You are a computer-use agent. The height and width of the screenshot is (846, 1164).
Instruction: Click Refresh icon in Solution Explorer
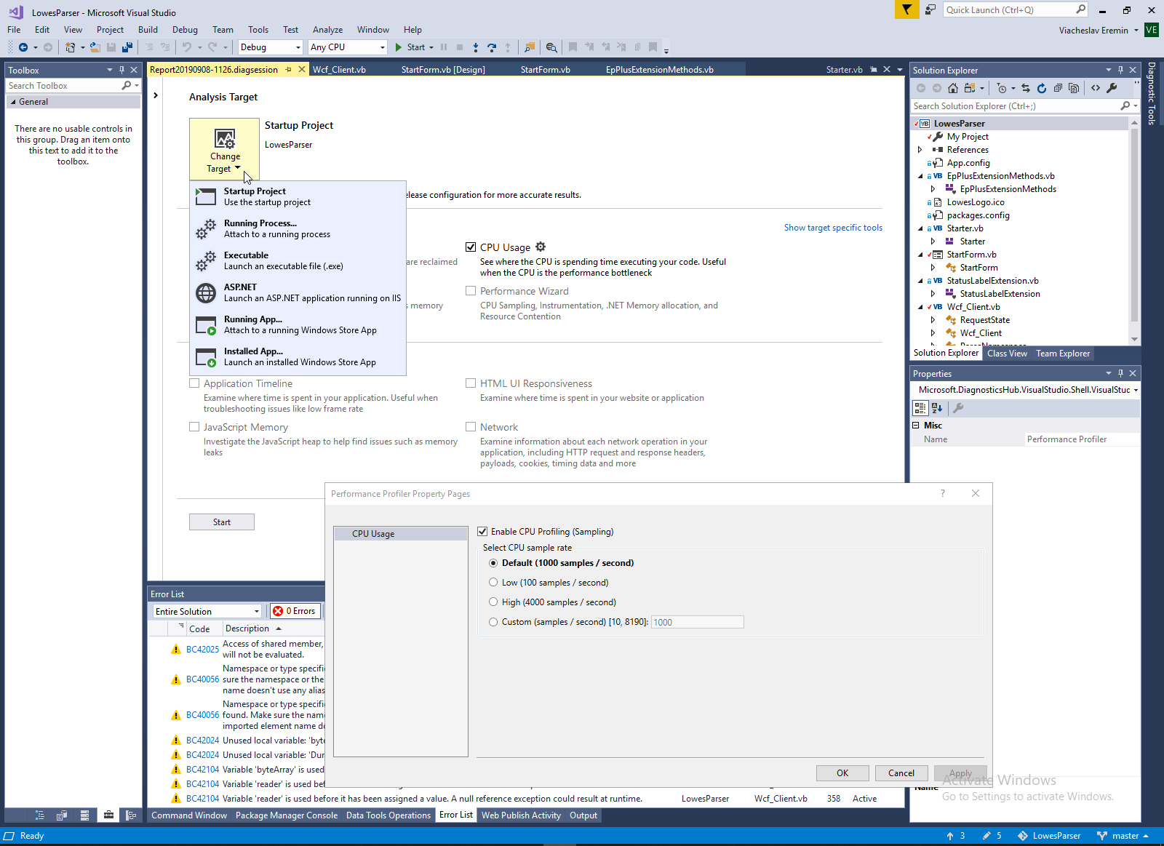point(1042,88)
